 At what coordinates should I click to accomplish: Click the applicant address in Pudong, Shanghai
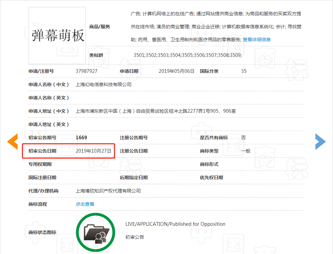[x=156, y=111]
